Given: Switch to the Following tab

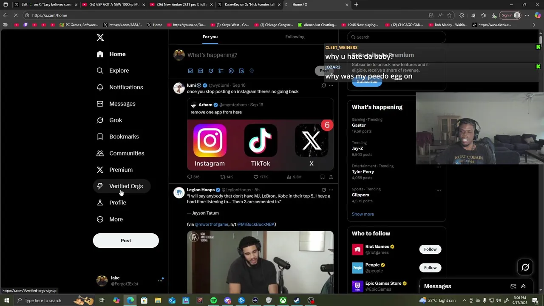Looking at the screenshot, I should point(295,37).
